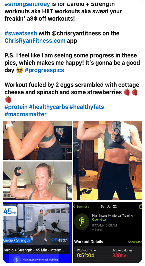Open the mirror selfie with phone photo

click(107, 160)
